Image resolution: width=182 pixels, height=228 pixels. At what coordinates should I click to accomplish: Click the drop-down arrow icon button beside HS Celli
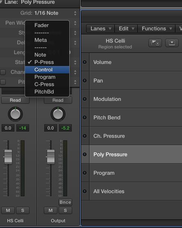[172, 43]
